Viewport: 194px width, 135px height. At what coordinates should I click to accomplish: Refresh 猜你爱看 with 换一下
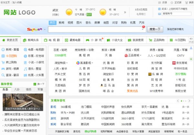pos(39,84)
